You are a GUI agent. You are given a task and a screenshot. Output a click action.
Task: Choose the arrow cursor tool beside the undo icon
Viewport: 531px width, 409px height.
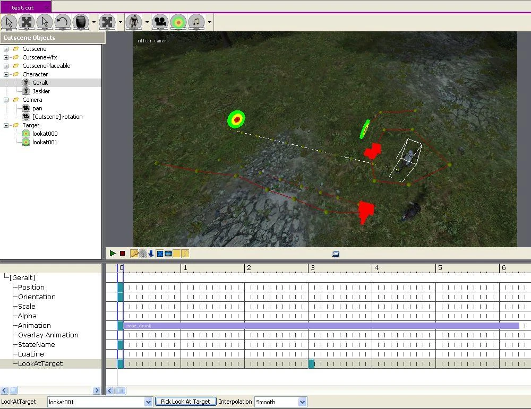point(45,22)
